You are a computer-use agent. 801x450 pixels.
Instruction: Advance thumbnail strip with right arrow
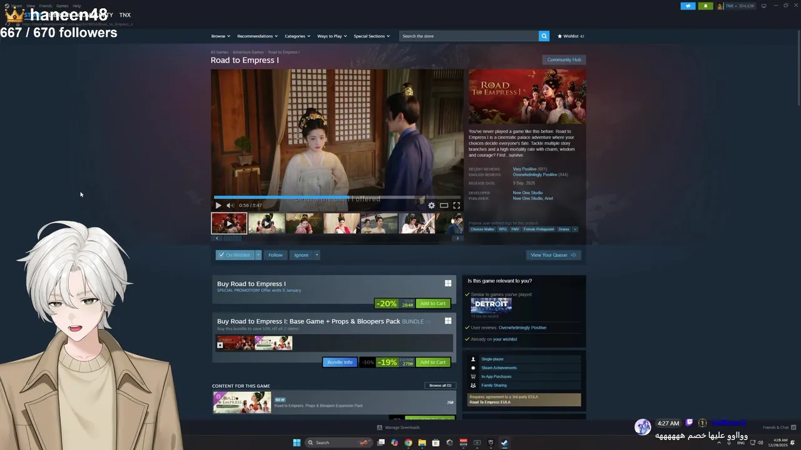(x=457, y=238)
